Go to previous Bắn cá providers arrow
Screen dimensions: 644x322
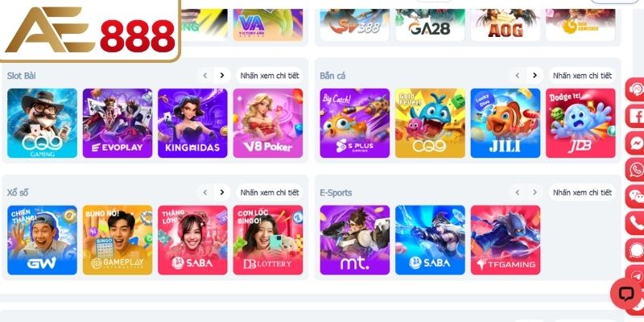point(518,76)
